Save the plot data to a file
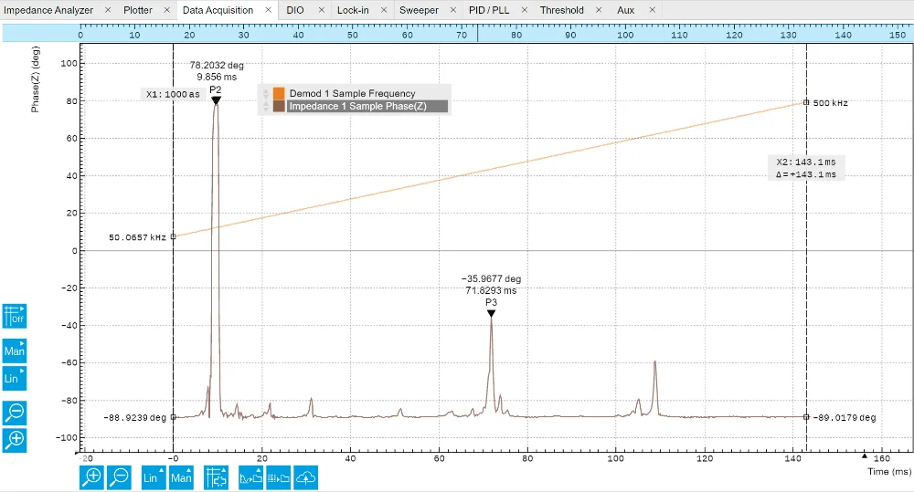This screenshot has width=914, height=492. point(279,477)
